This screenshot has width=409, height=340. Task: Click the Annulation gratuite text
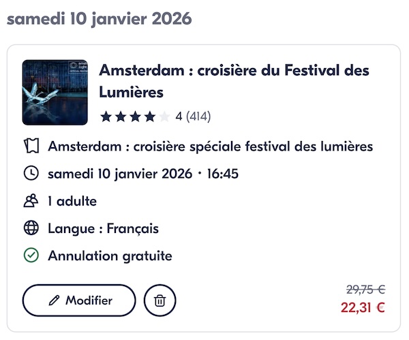[110, 256]
